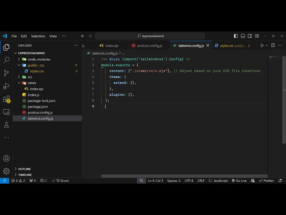Viewport: 286px width, 215px height.
Task: Open the Selection menu
Action: pos(38,36)
